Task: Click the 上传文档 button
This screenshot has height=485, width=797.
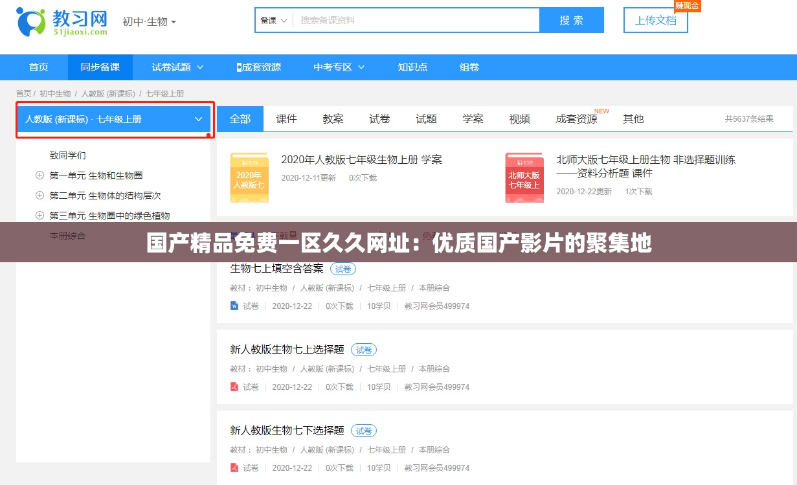Action: tap(655, 20)
